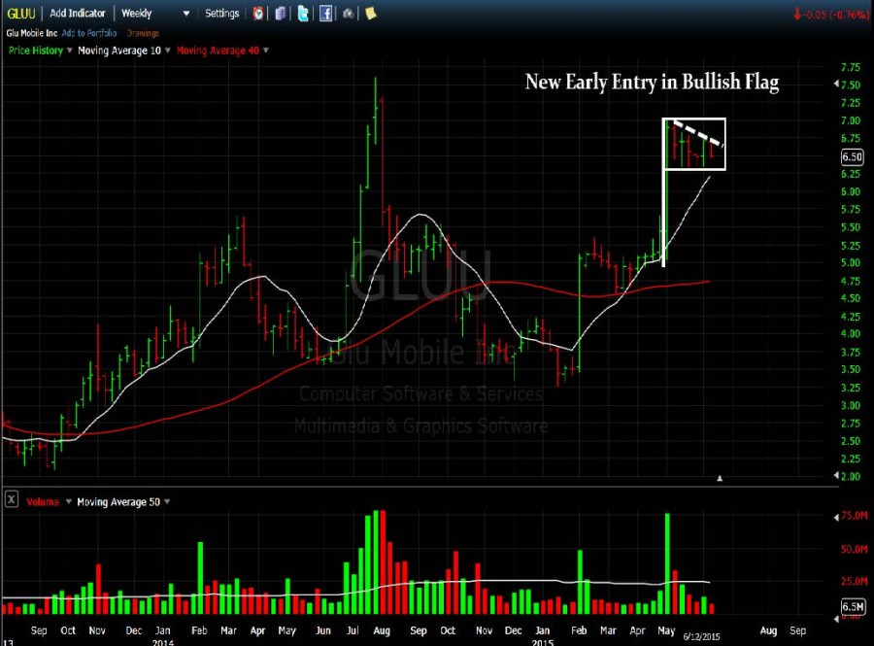Open the Settings menu

pos(221,14)
